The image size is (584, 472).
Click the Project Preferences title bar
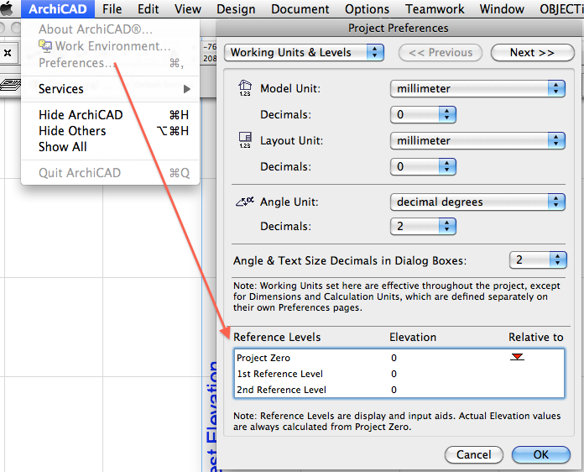pos(399,28)
